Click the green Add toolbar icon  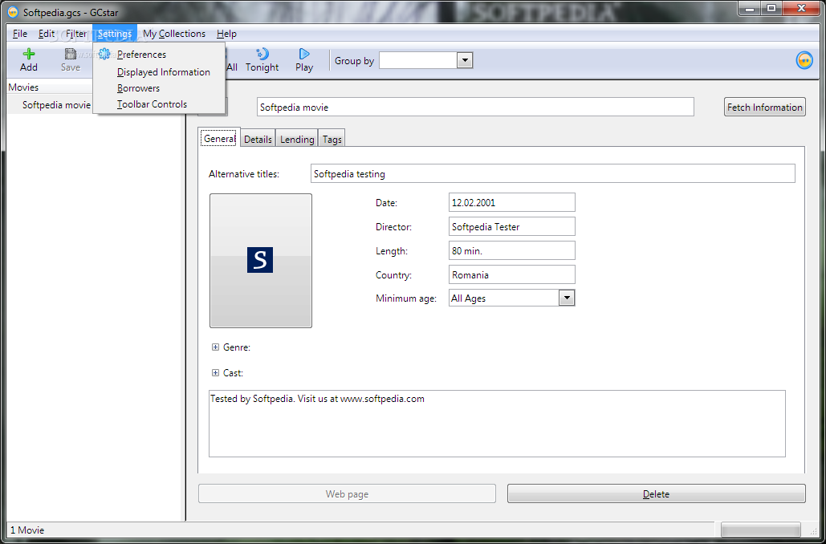[28, 54]
